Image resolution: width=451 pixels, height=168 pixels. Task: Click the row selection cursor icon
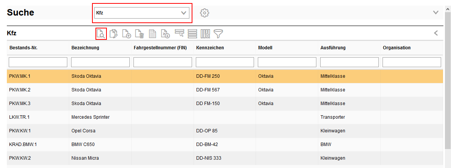179,33
